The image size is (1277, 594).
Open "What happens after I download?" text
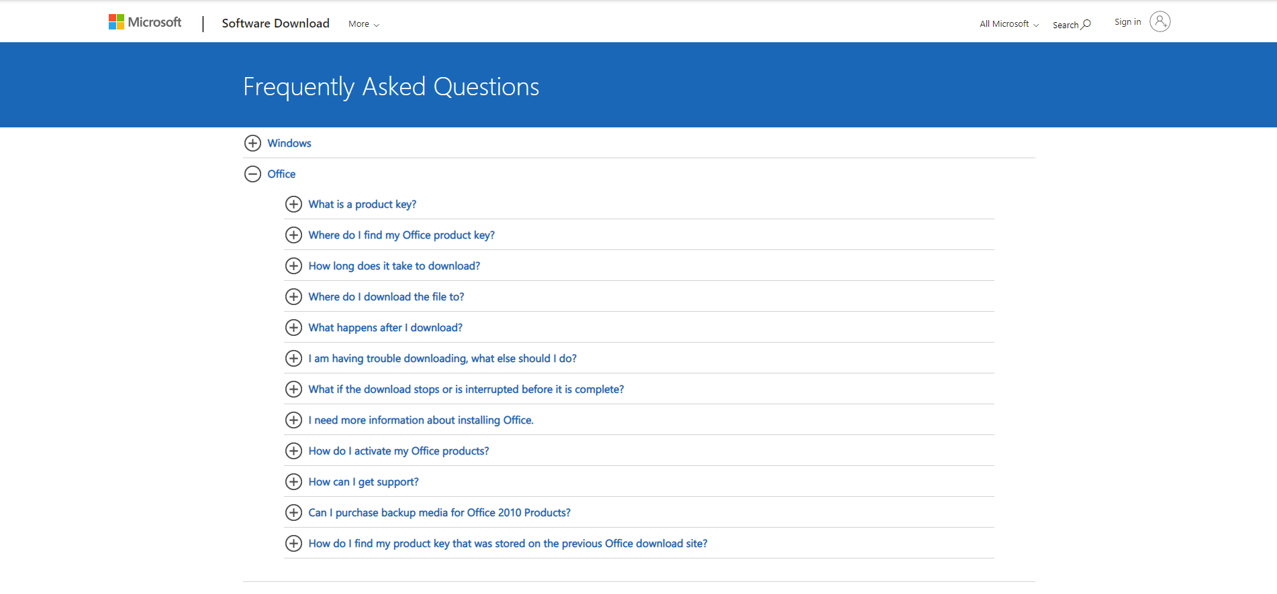click(385, 328)
